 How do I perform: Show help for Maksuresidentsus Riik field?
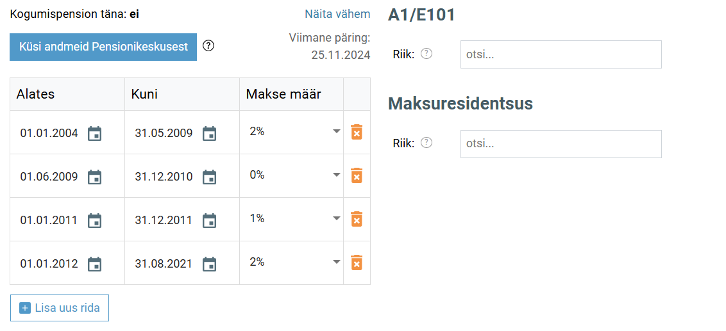426,142
